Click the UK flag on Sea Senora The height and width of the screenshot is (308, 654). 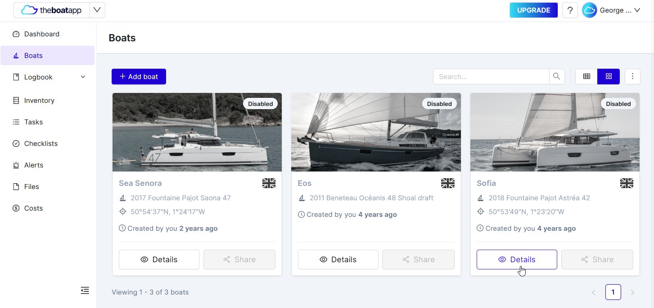[269, 183]
